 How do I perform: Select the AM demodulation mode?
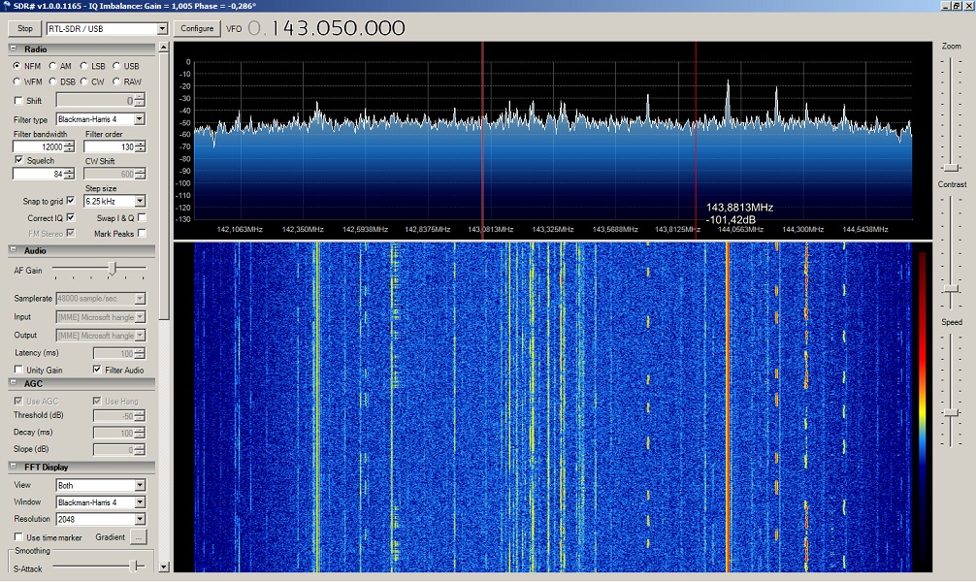click(51, 66)
